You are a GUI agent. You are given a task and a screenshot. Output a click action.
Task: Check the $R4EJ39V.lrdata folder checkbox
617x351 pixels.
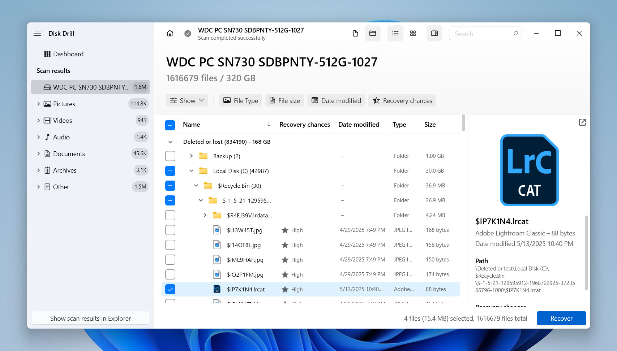[170, 215]
